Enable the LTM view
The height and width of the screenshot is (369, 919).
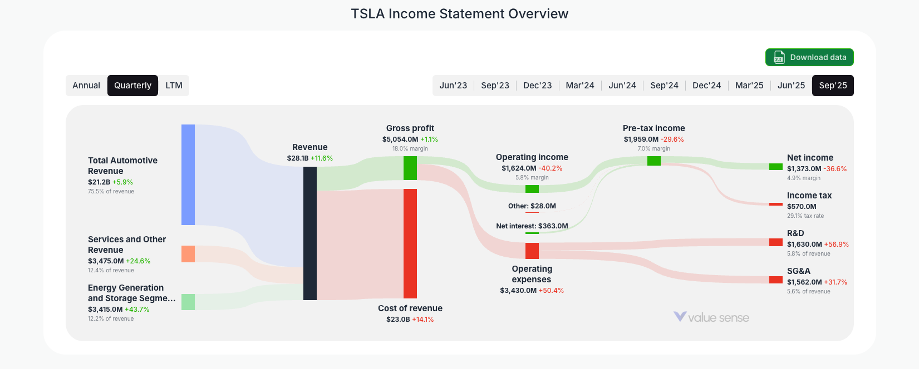pos(174,85)
